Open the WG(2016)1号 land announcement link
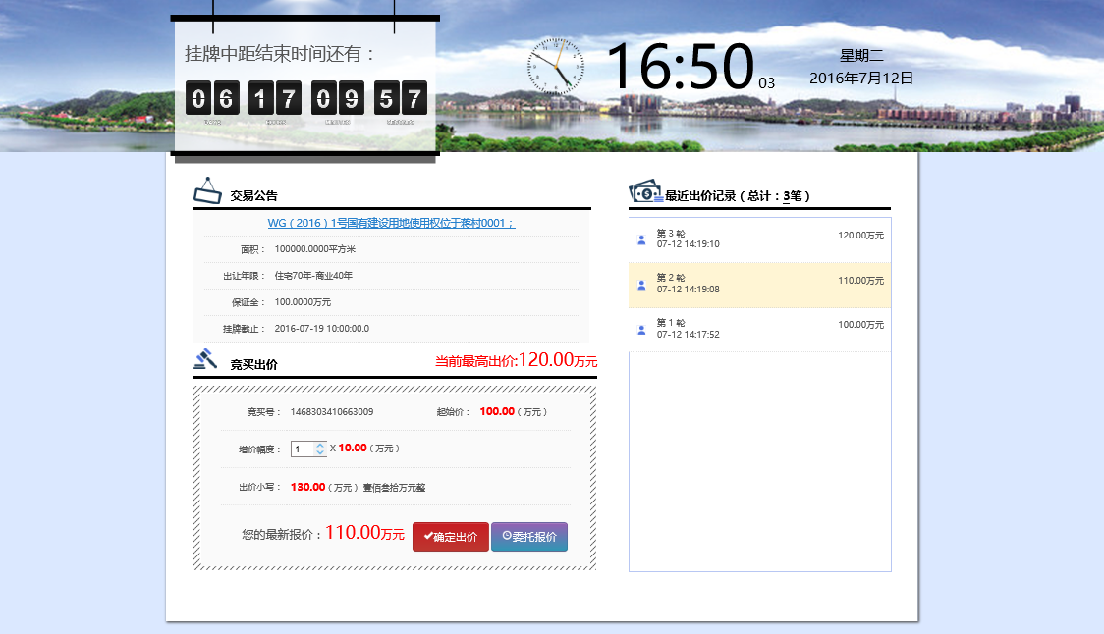The width and height of the screenshot is (1104, 634). click(x=391, y=224)
